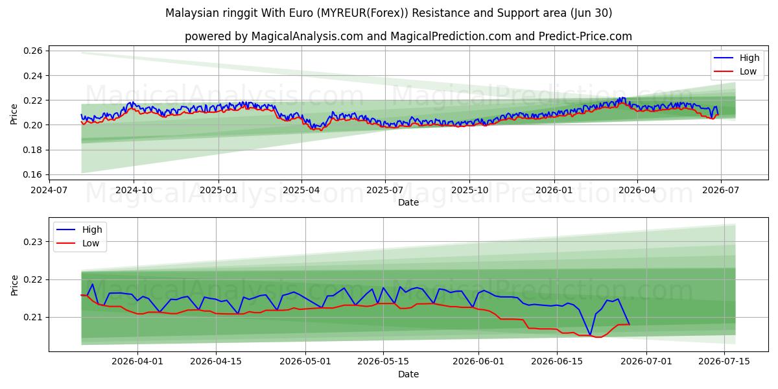Click the 2025-04 date tick label

(x=301, y=190)
